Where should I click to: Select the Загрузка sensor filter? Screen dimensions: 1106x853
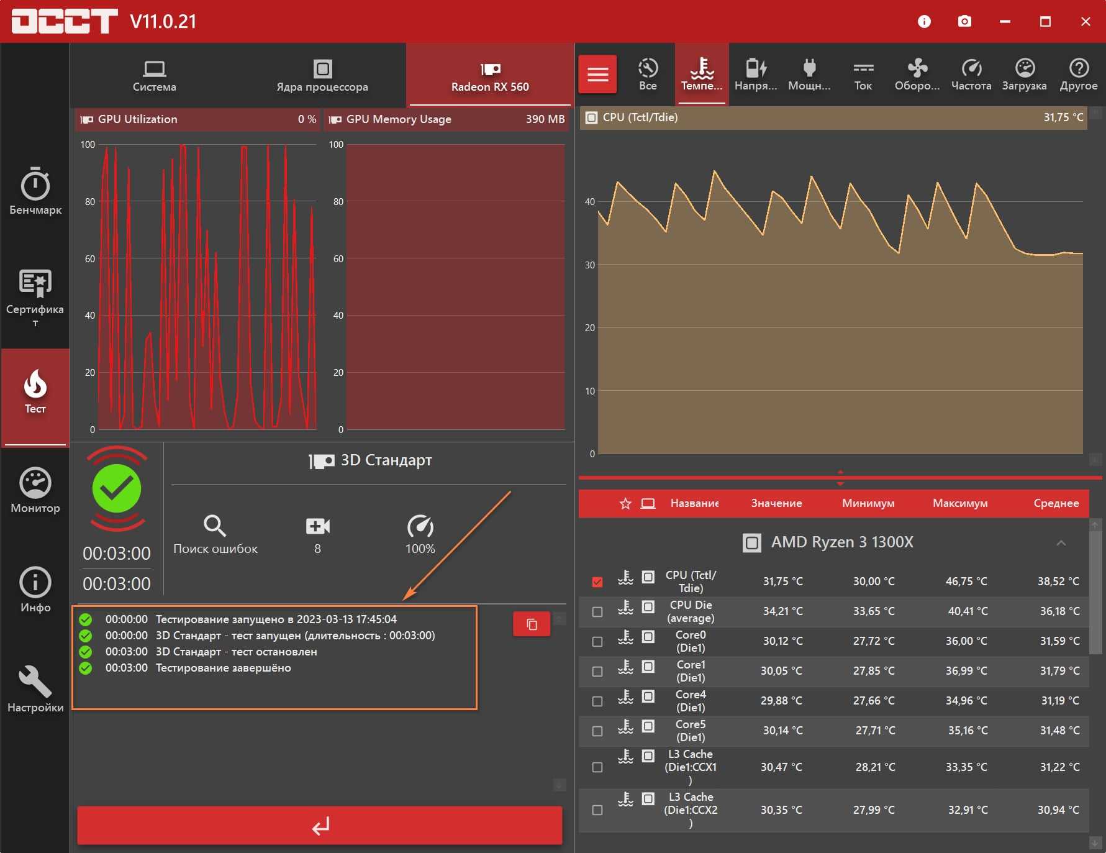pyautogui.click(x=1025, y=75)
